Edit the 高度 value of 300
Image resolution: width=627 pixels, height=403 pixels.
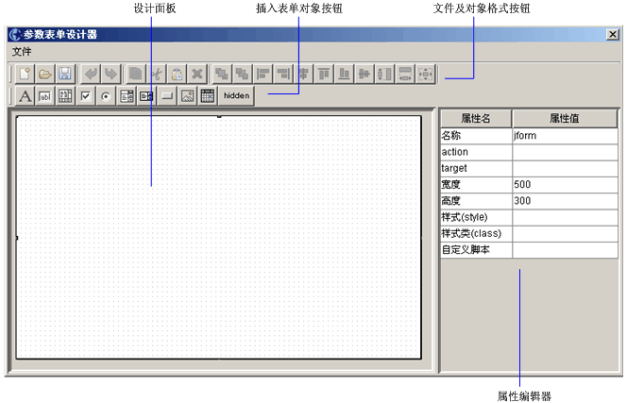click(565, 201)
